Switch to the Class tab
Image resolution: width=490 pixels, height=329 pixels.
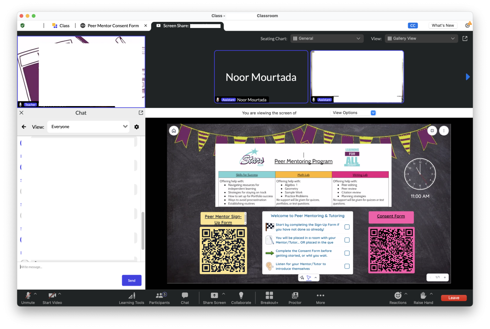pos(61,26)
